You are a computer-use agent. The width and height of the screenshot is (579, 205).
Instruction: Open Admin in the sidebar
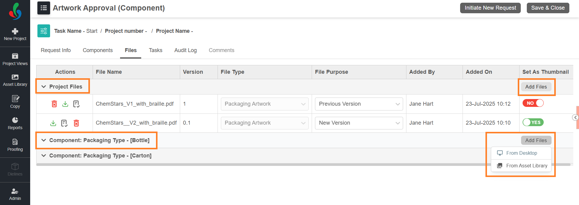(15, 194)
